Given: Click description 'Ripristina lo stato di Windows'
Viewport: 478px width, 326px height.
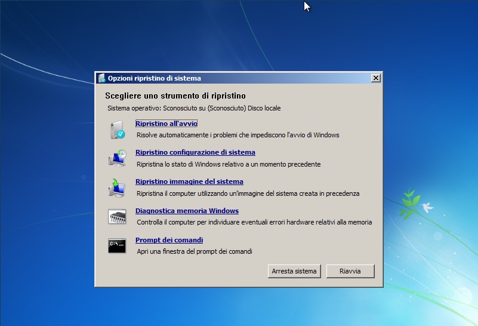Looking at the screenshot, I should tap(229, 164).
